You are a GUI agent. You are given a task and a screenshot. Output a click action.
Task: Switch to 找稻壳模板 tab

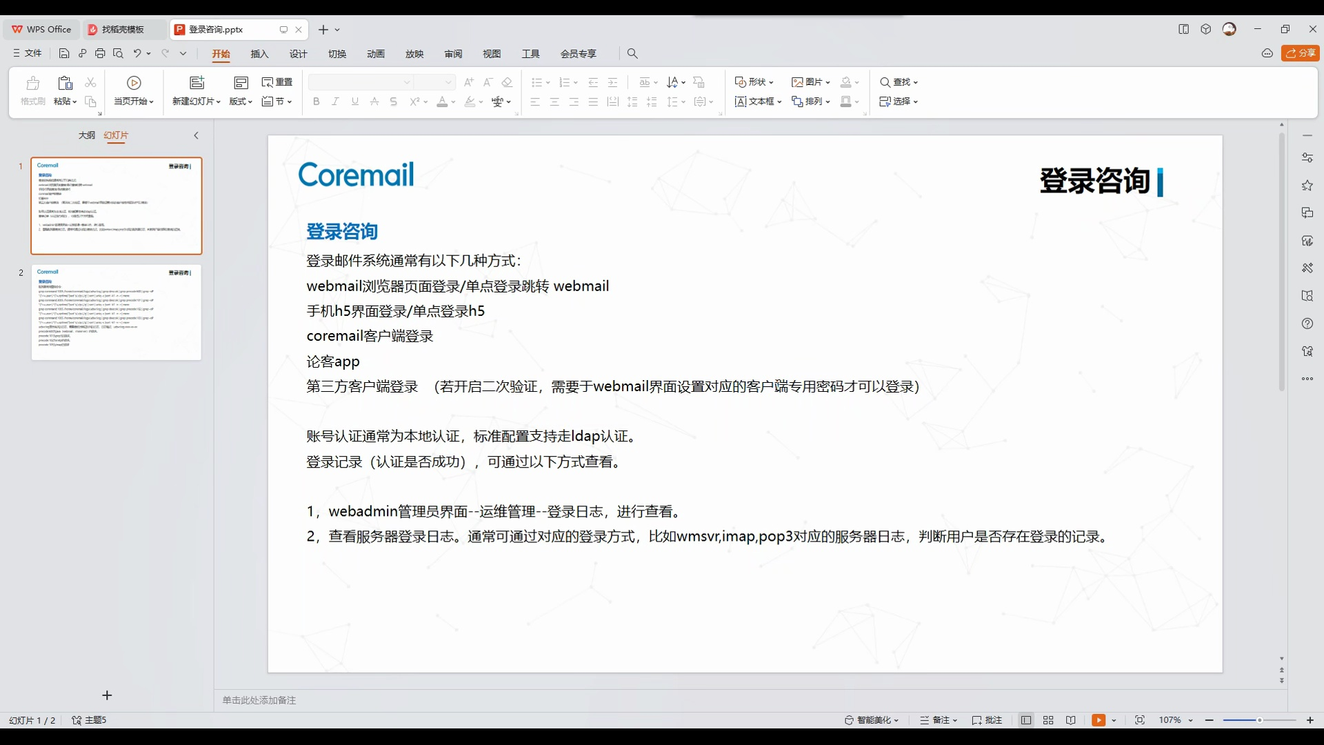[x=123, y=30]
